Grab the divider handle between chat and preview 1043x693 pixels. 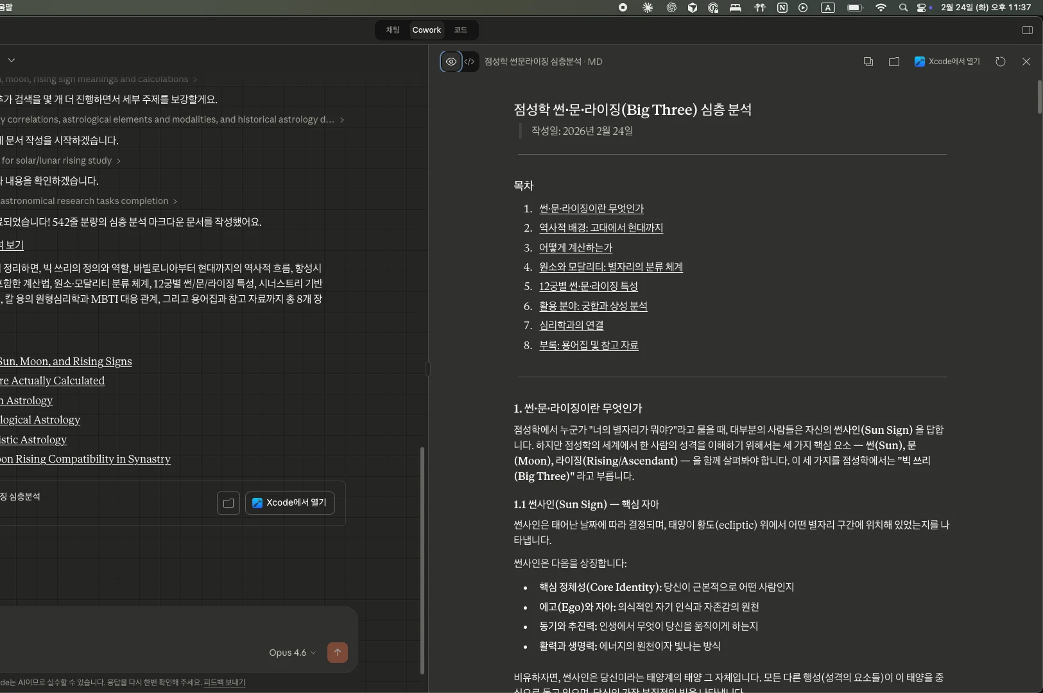tap(428, 369)
